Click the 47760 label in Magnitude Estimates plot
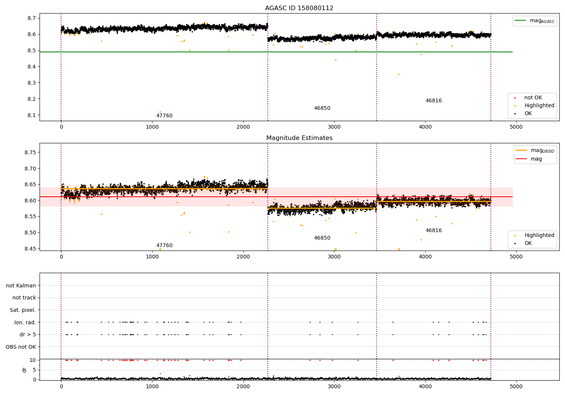Image resolution: width=565 pixels, height=395 pixels. (x=164, y=246)
